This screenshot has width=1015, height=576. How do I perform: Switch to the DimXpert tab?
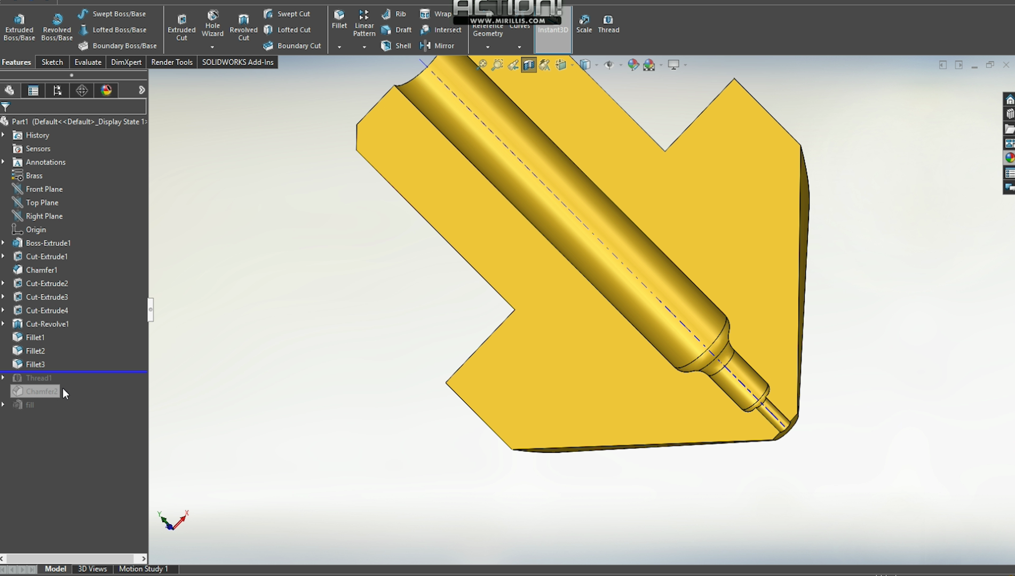(x=126, y=62)
